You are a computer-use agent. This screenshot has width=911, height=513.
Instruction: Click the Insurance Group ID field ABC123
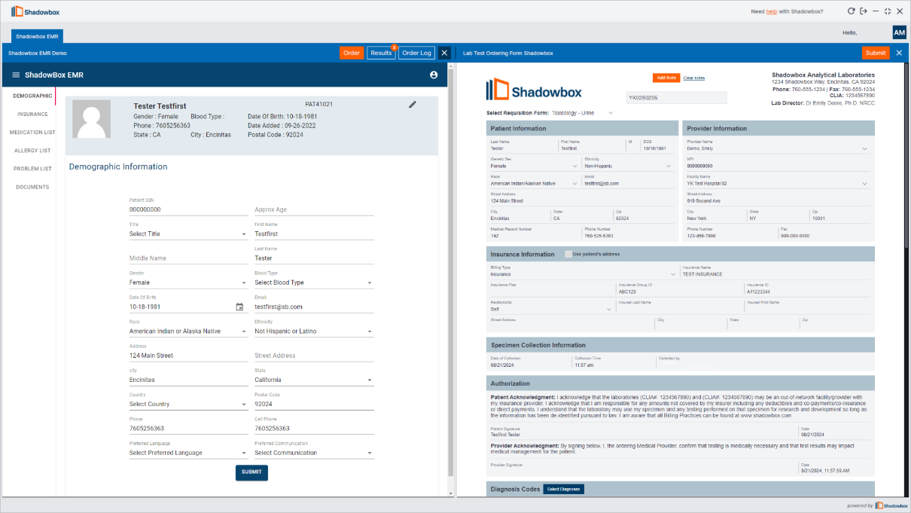point(679,292)
